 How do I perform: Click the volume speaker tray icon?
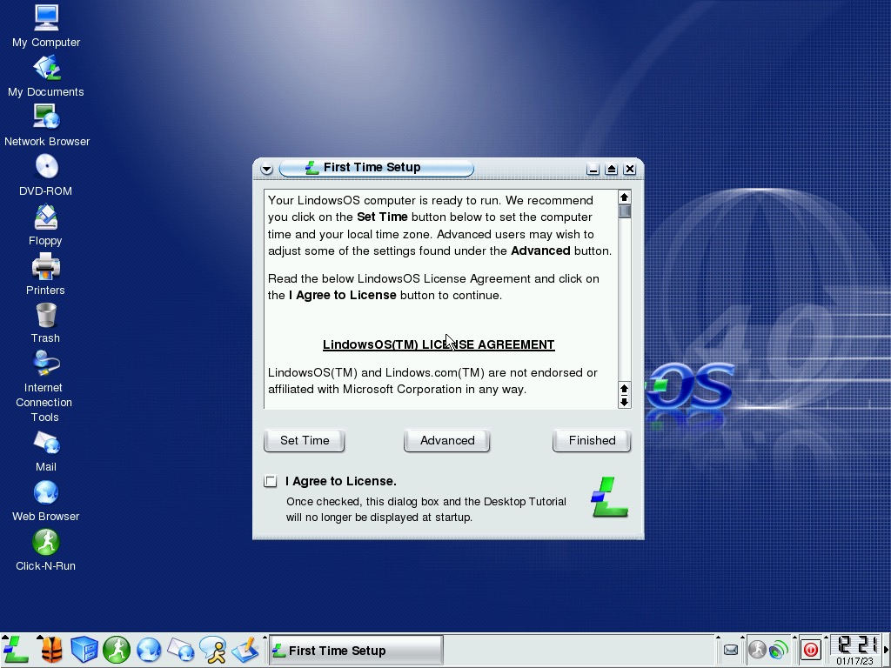coord(779,650)
